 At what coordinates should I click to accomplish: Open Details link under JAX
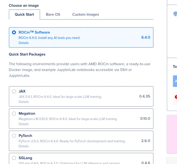click(x=24, y=102)
